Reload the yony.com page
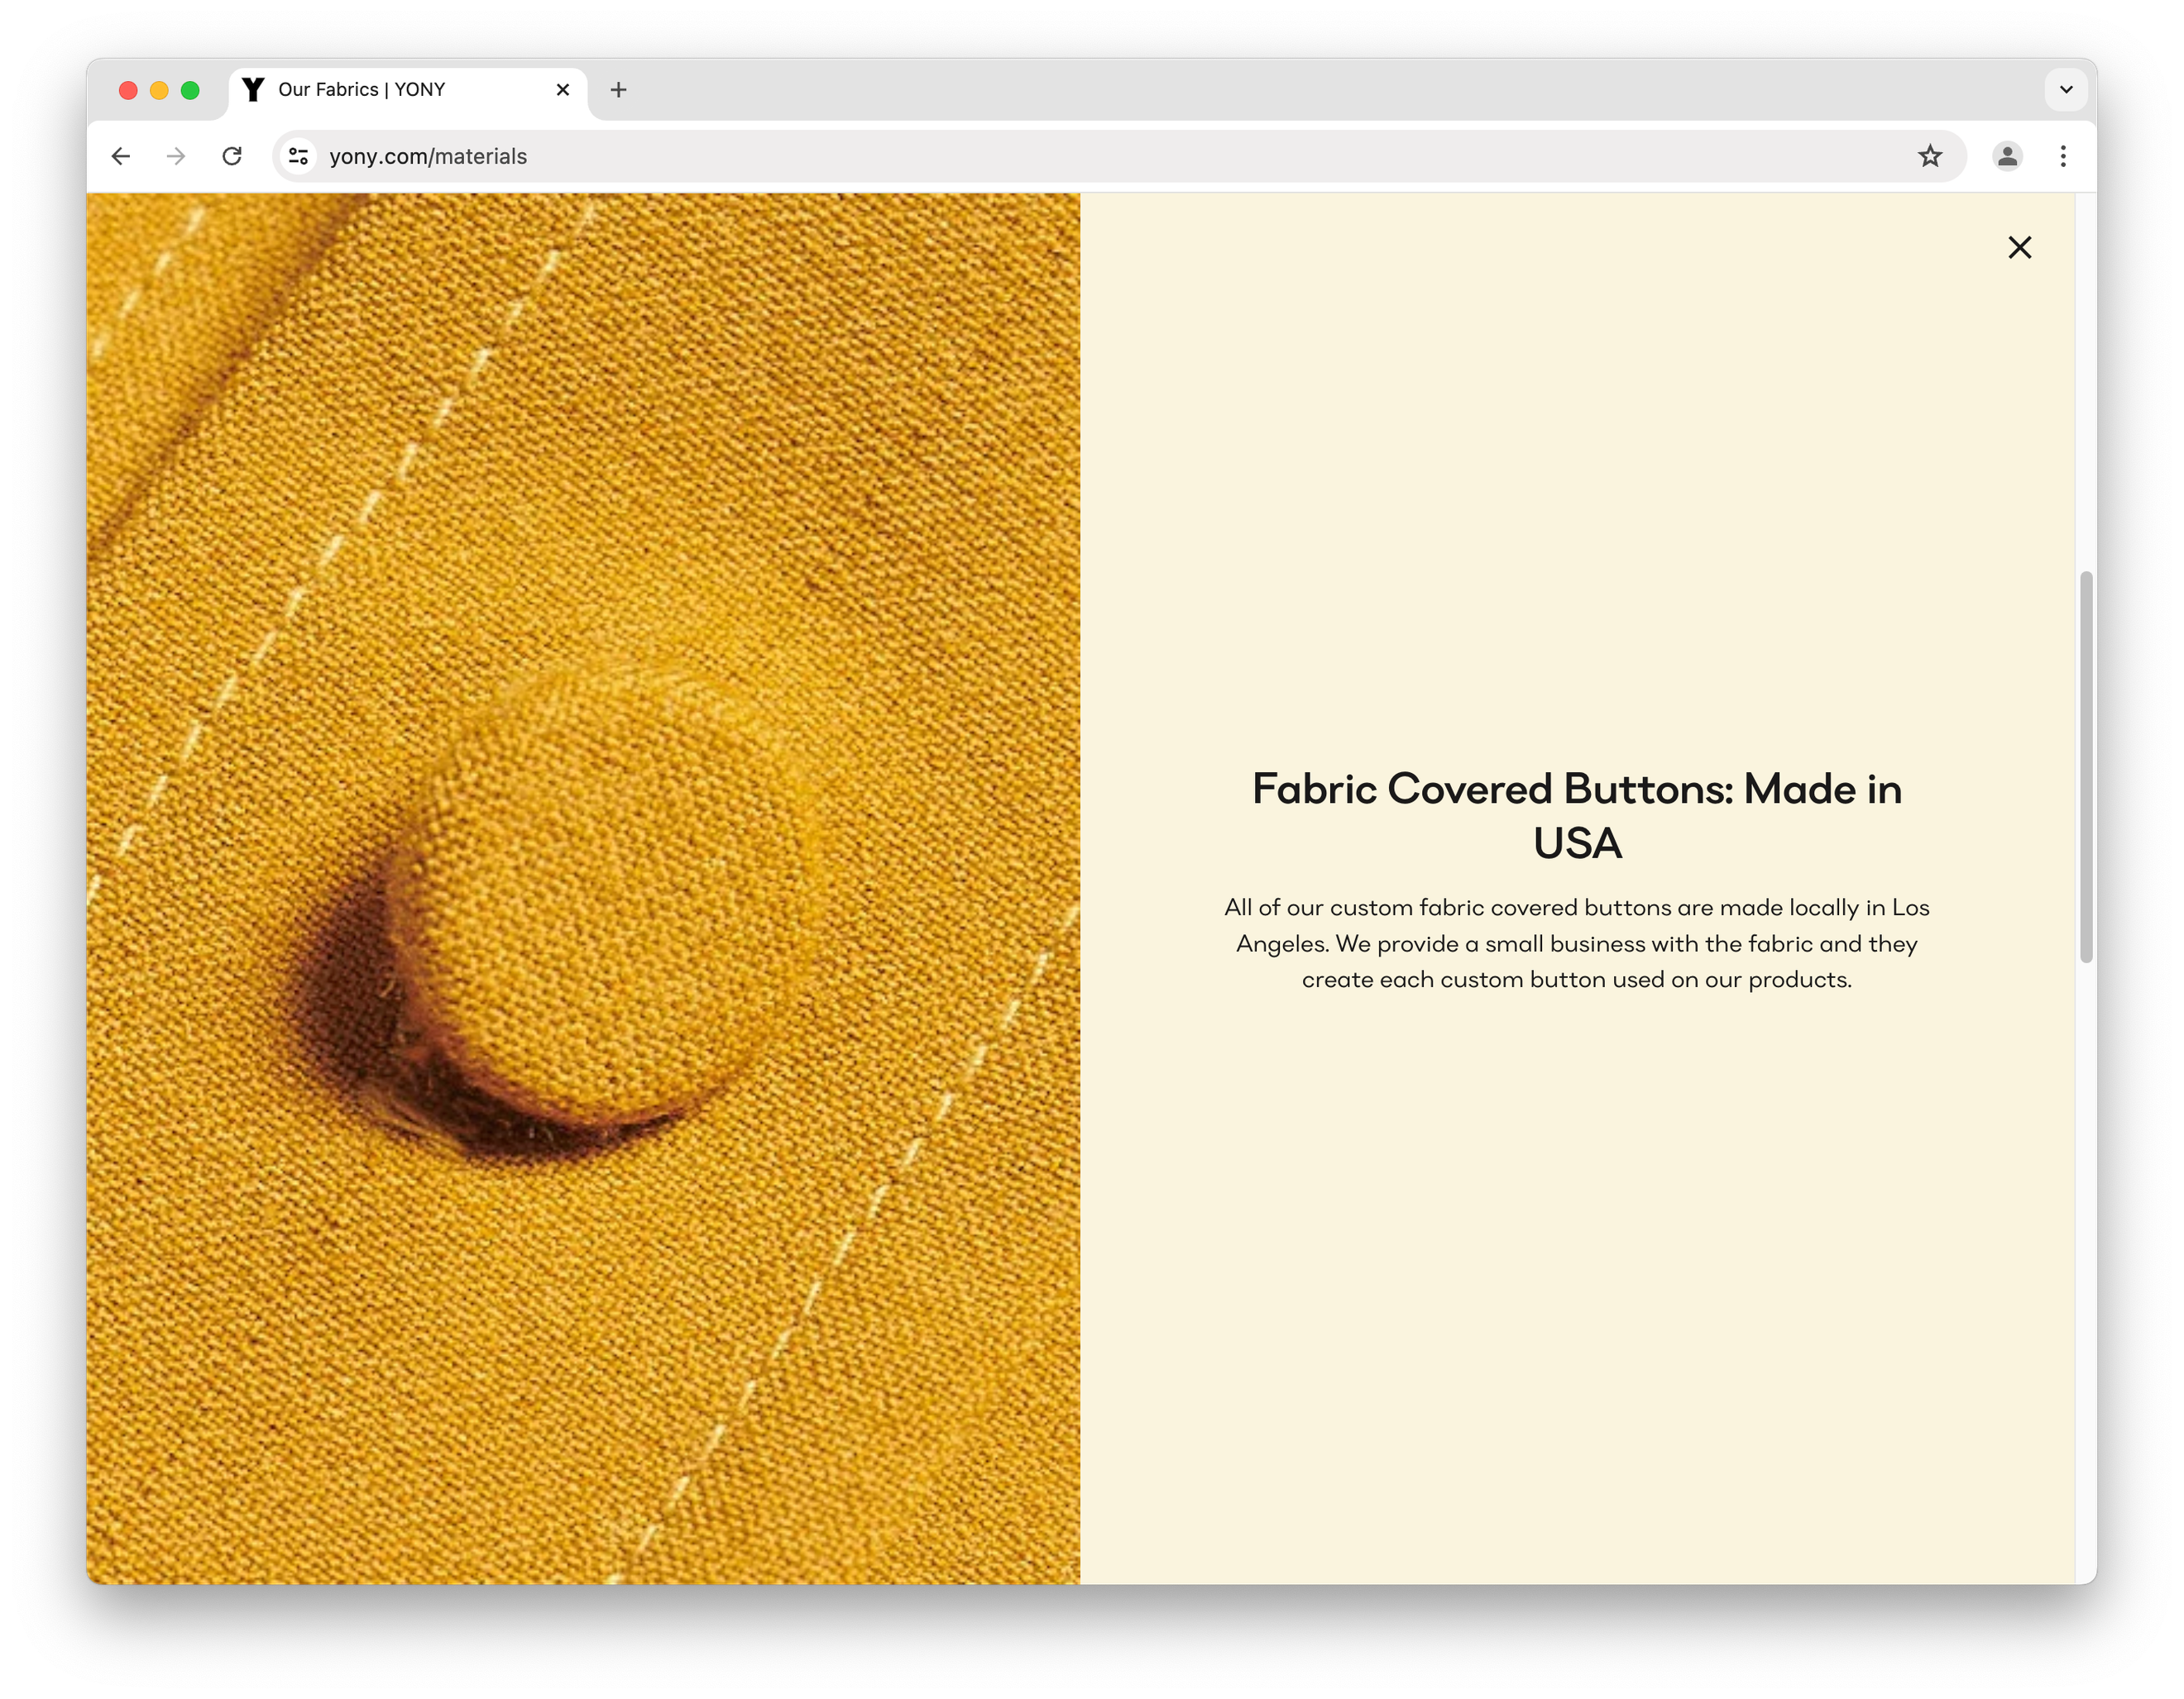Image resolution: width=2184 pixels, height=1699 pixels. coord(232,156)
